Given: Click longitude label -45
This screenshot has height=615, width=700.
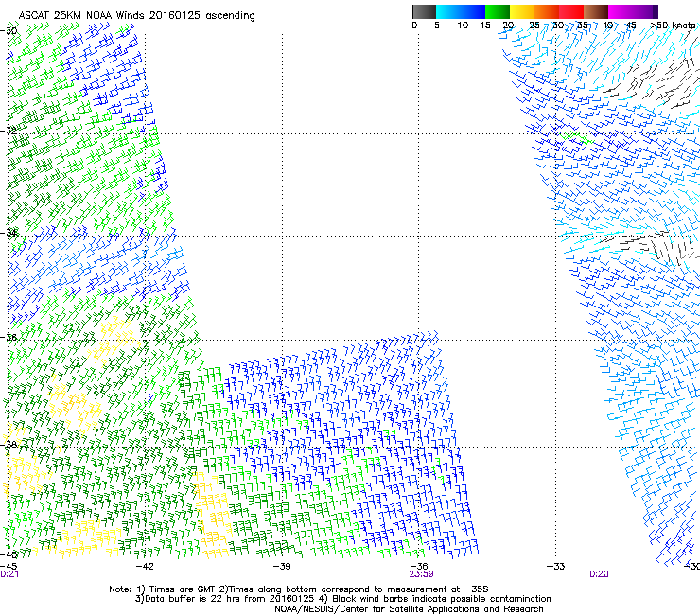Looking at the screenshot, I should [x=9, y=567].
